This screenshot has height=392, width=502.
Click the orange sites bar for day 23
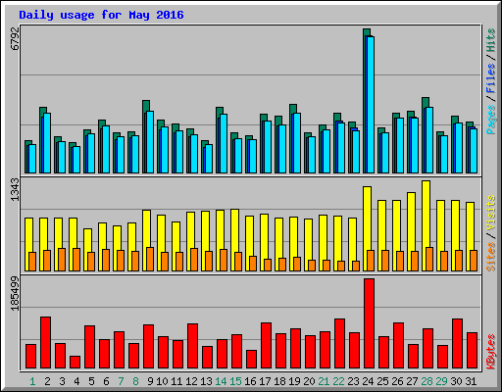point(356,266)
